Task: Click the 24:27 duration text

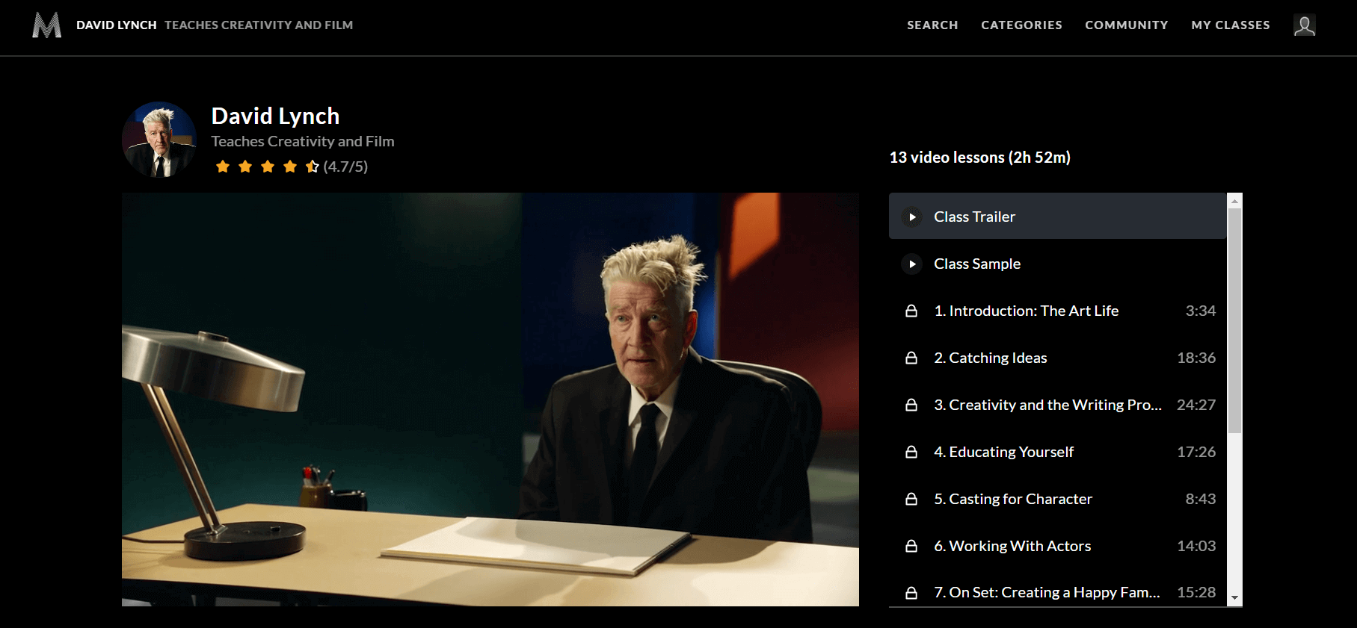Action: point(1196,405)
